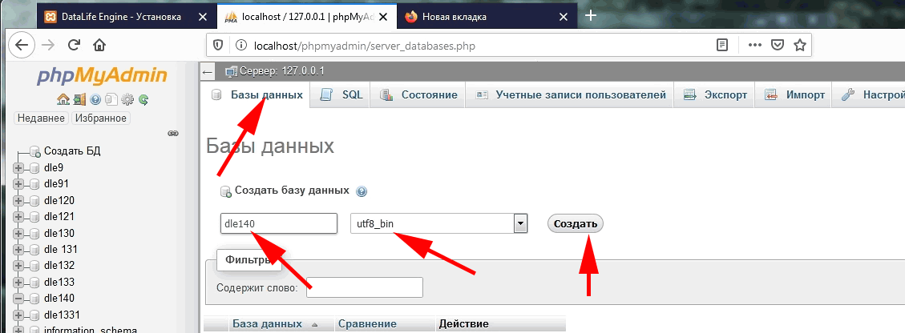Viewport: 905px width, 333px height.
Task: Collapse navigation panel arrow left of Сервер
Action: pyautogui.click(x=208, y=72)
